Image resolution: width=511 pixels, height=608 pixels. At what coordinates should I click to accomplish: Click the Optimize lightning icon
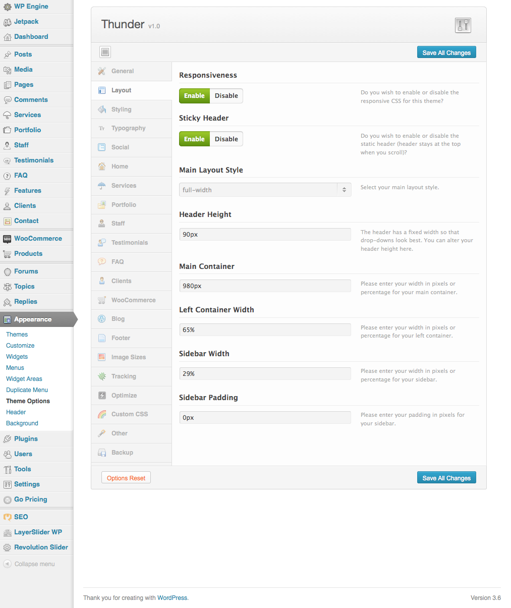102,396
